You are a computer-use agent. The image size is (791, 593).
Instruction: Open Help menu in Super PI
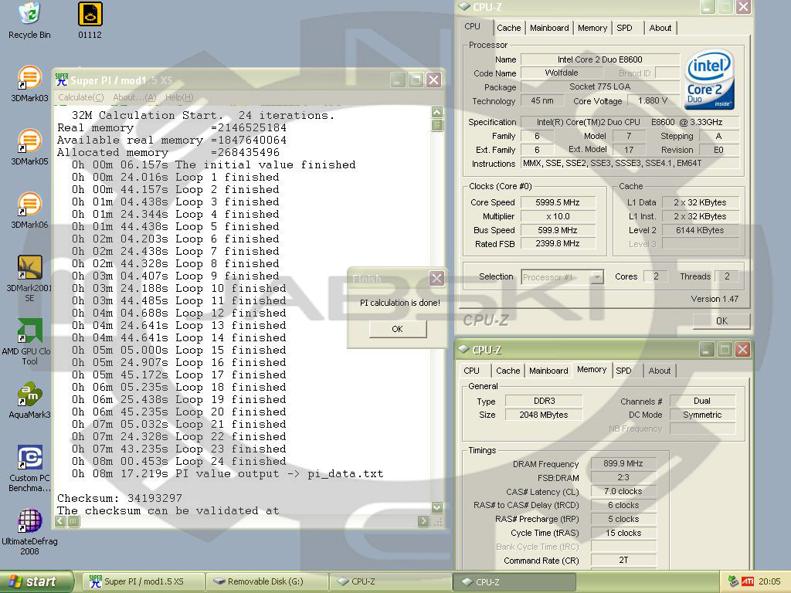[x=179, y=97]
